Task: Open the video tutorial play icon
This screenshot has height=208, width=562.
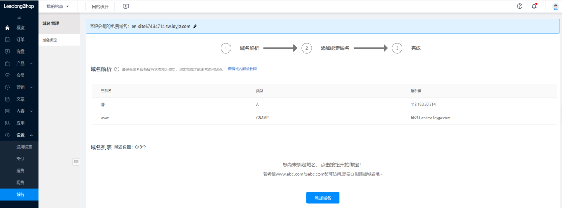Action: (x=125, y=6)
